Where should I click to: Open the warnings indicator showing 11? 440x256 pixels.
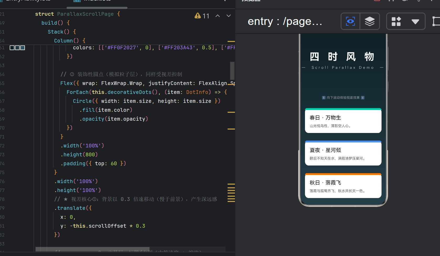pyautogui.click(x=202, y=16)
